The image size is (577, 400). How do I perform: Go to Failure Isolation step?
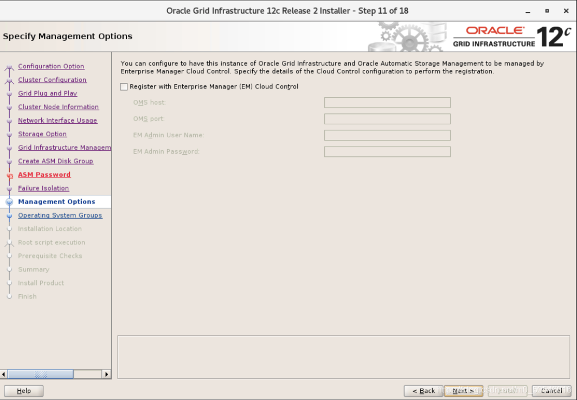click(x=43, y=188)
